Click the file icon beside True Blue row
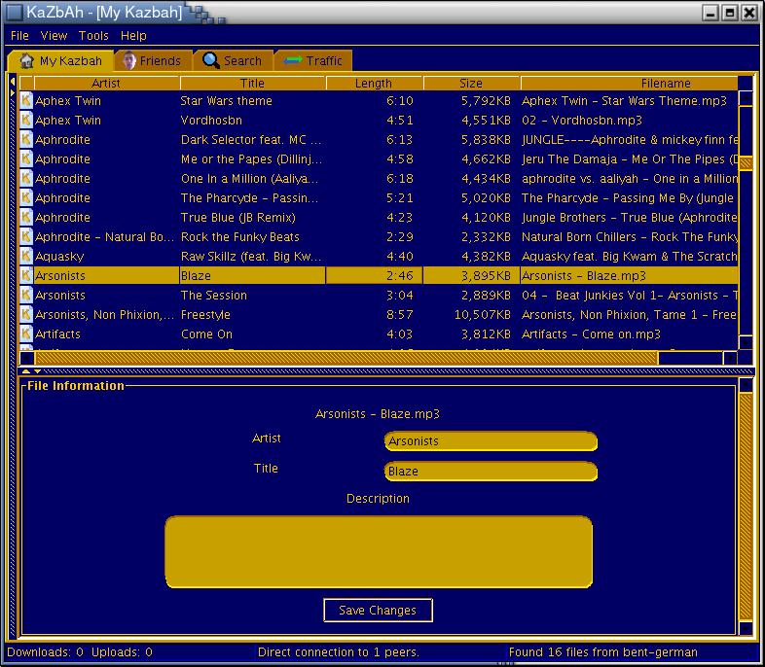The height and width of the screenshot is (667, 765). [26, 217]
